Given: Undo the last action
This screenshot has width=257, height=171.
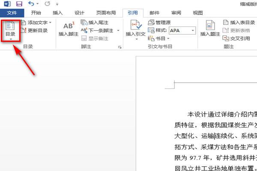Looking at the screenshot, I should tap(31, 3).
